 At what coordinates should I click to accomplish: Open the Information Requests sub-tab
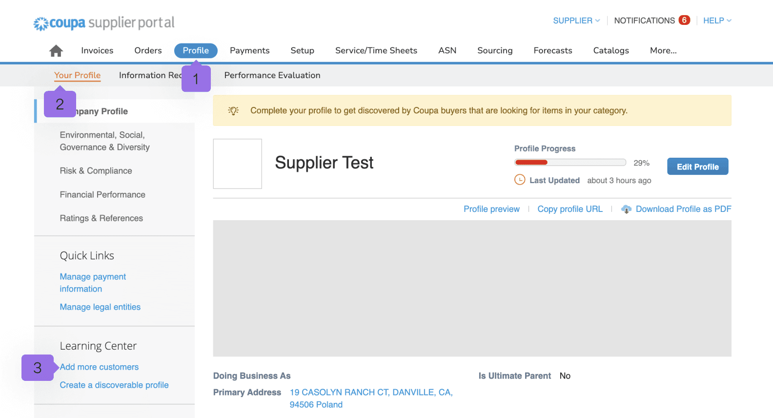tap(150, 75)
